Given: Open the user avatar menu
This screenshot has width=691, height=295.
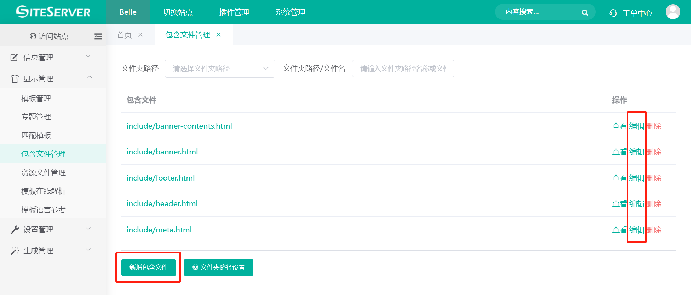Looking at the screenshot, I should 673,12.
